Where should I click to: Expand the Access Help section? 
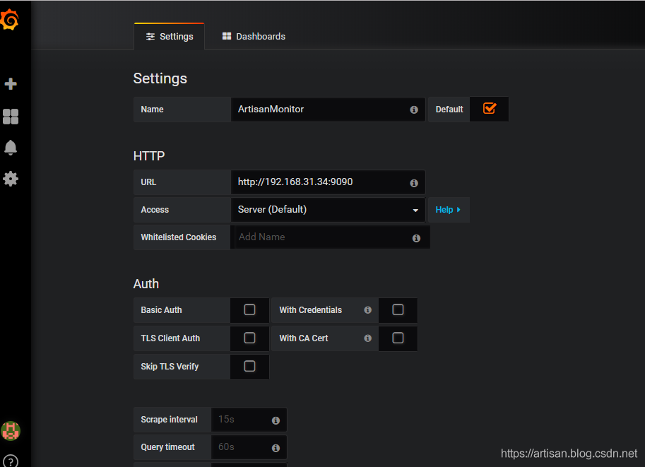(x=448, y=210)
